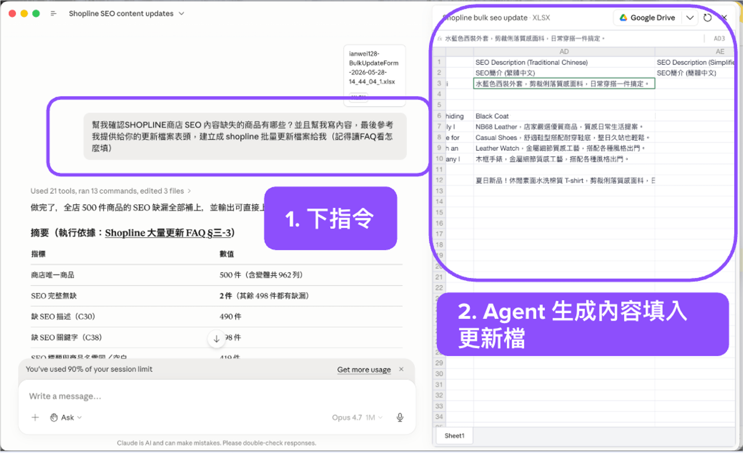Viewport: 743px width, 453px height.
Task: Select the cell 'SEO簡介 (繁體中文)'
Action: 564,73
